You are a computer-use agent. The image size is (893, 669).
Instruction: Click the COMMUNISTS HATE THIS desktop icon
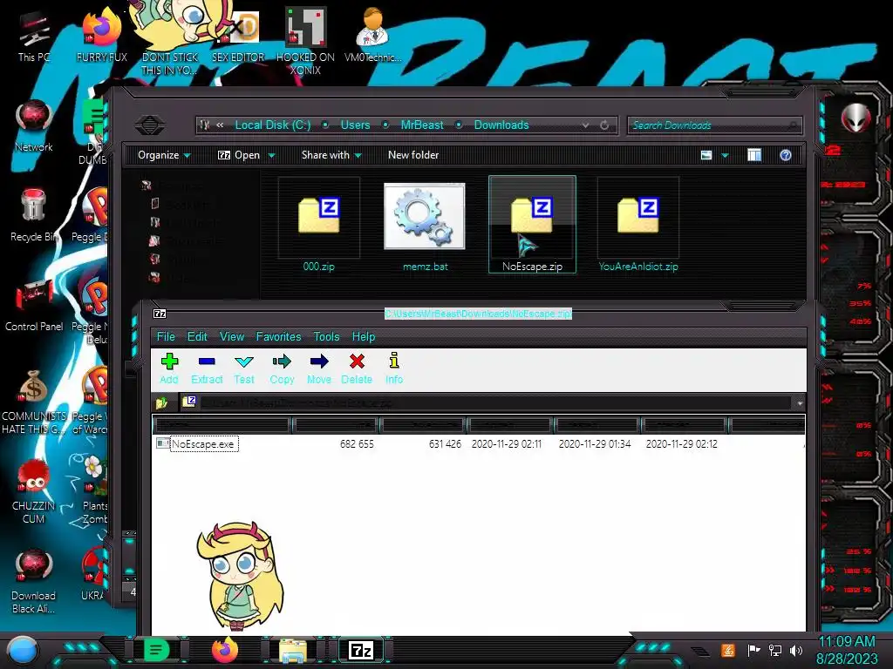click(x=34, y=402)
